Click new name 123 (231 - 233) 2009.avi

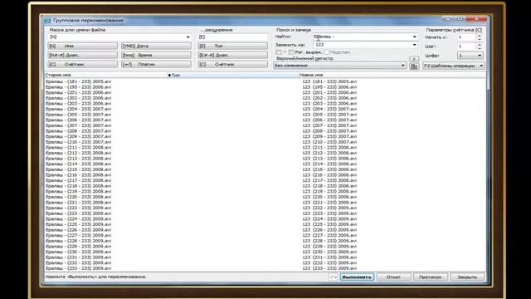point(329,257)
